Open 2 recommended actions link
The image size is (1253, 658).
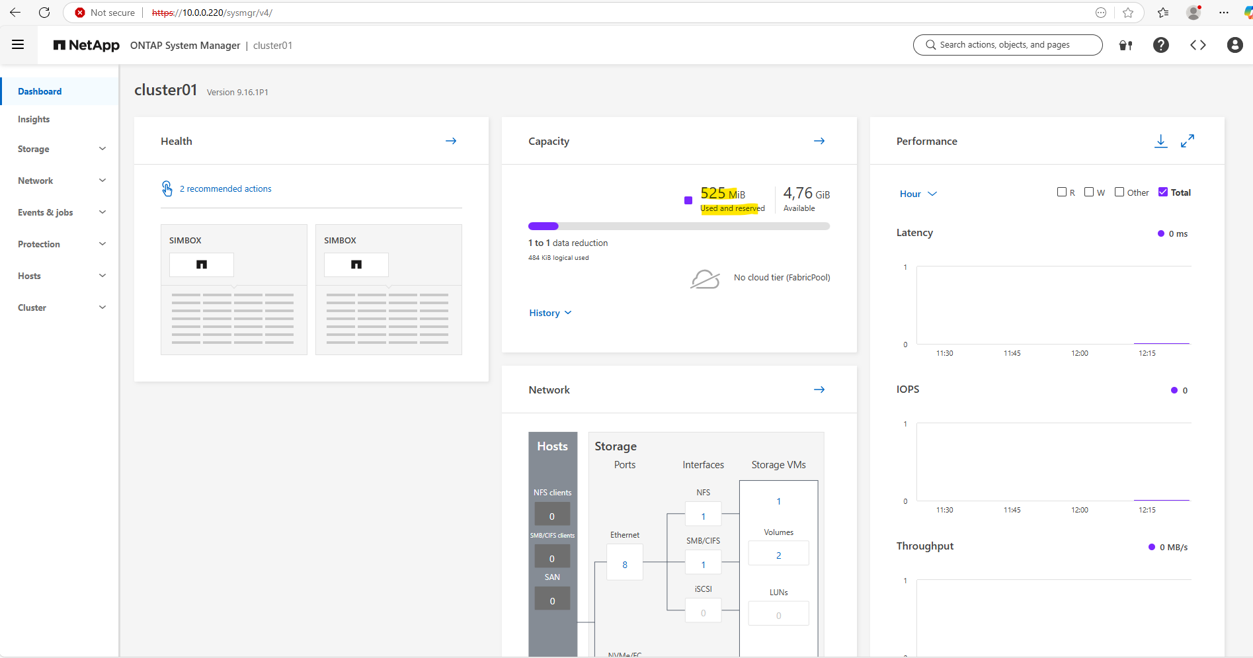tap(225, 188)
